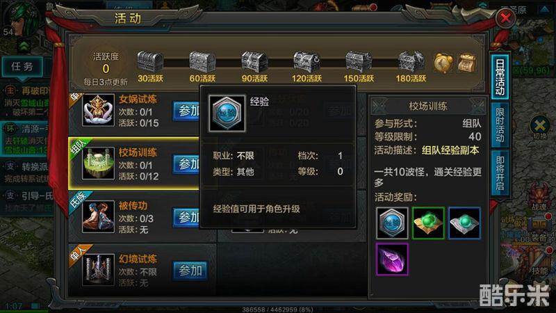Open the 90活跃 reward chest
This screenshot has height=313, width=556.
[x=254, y=62]
